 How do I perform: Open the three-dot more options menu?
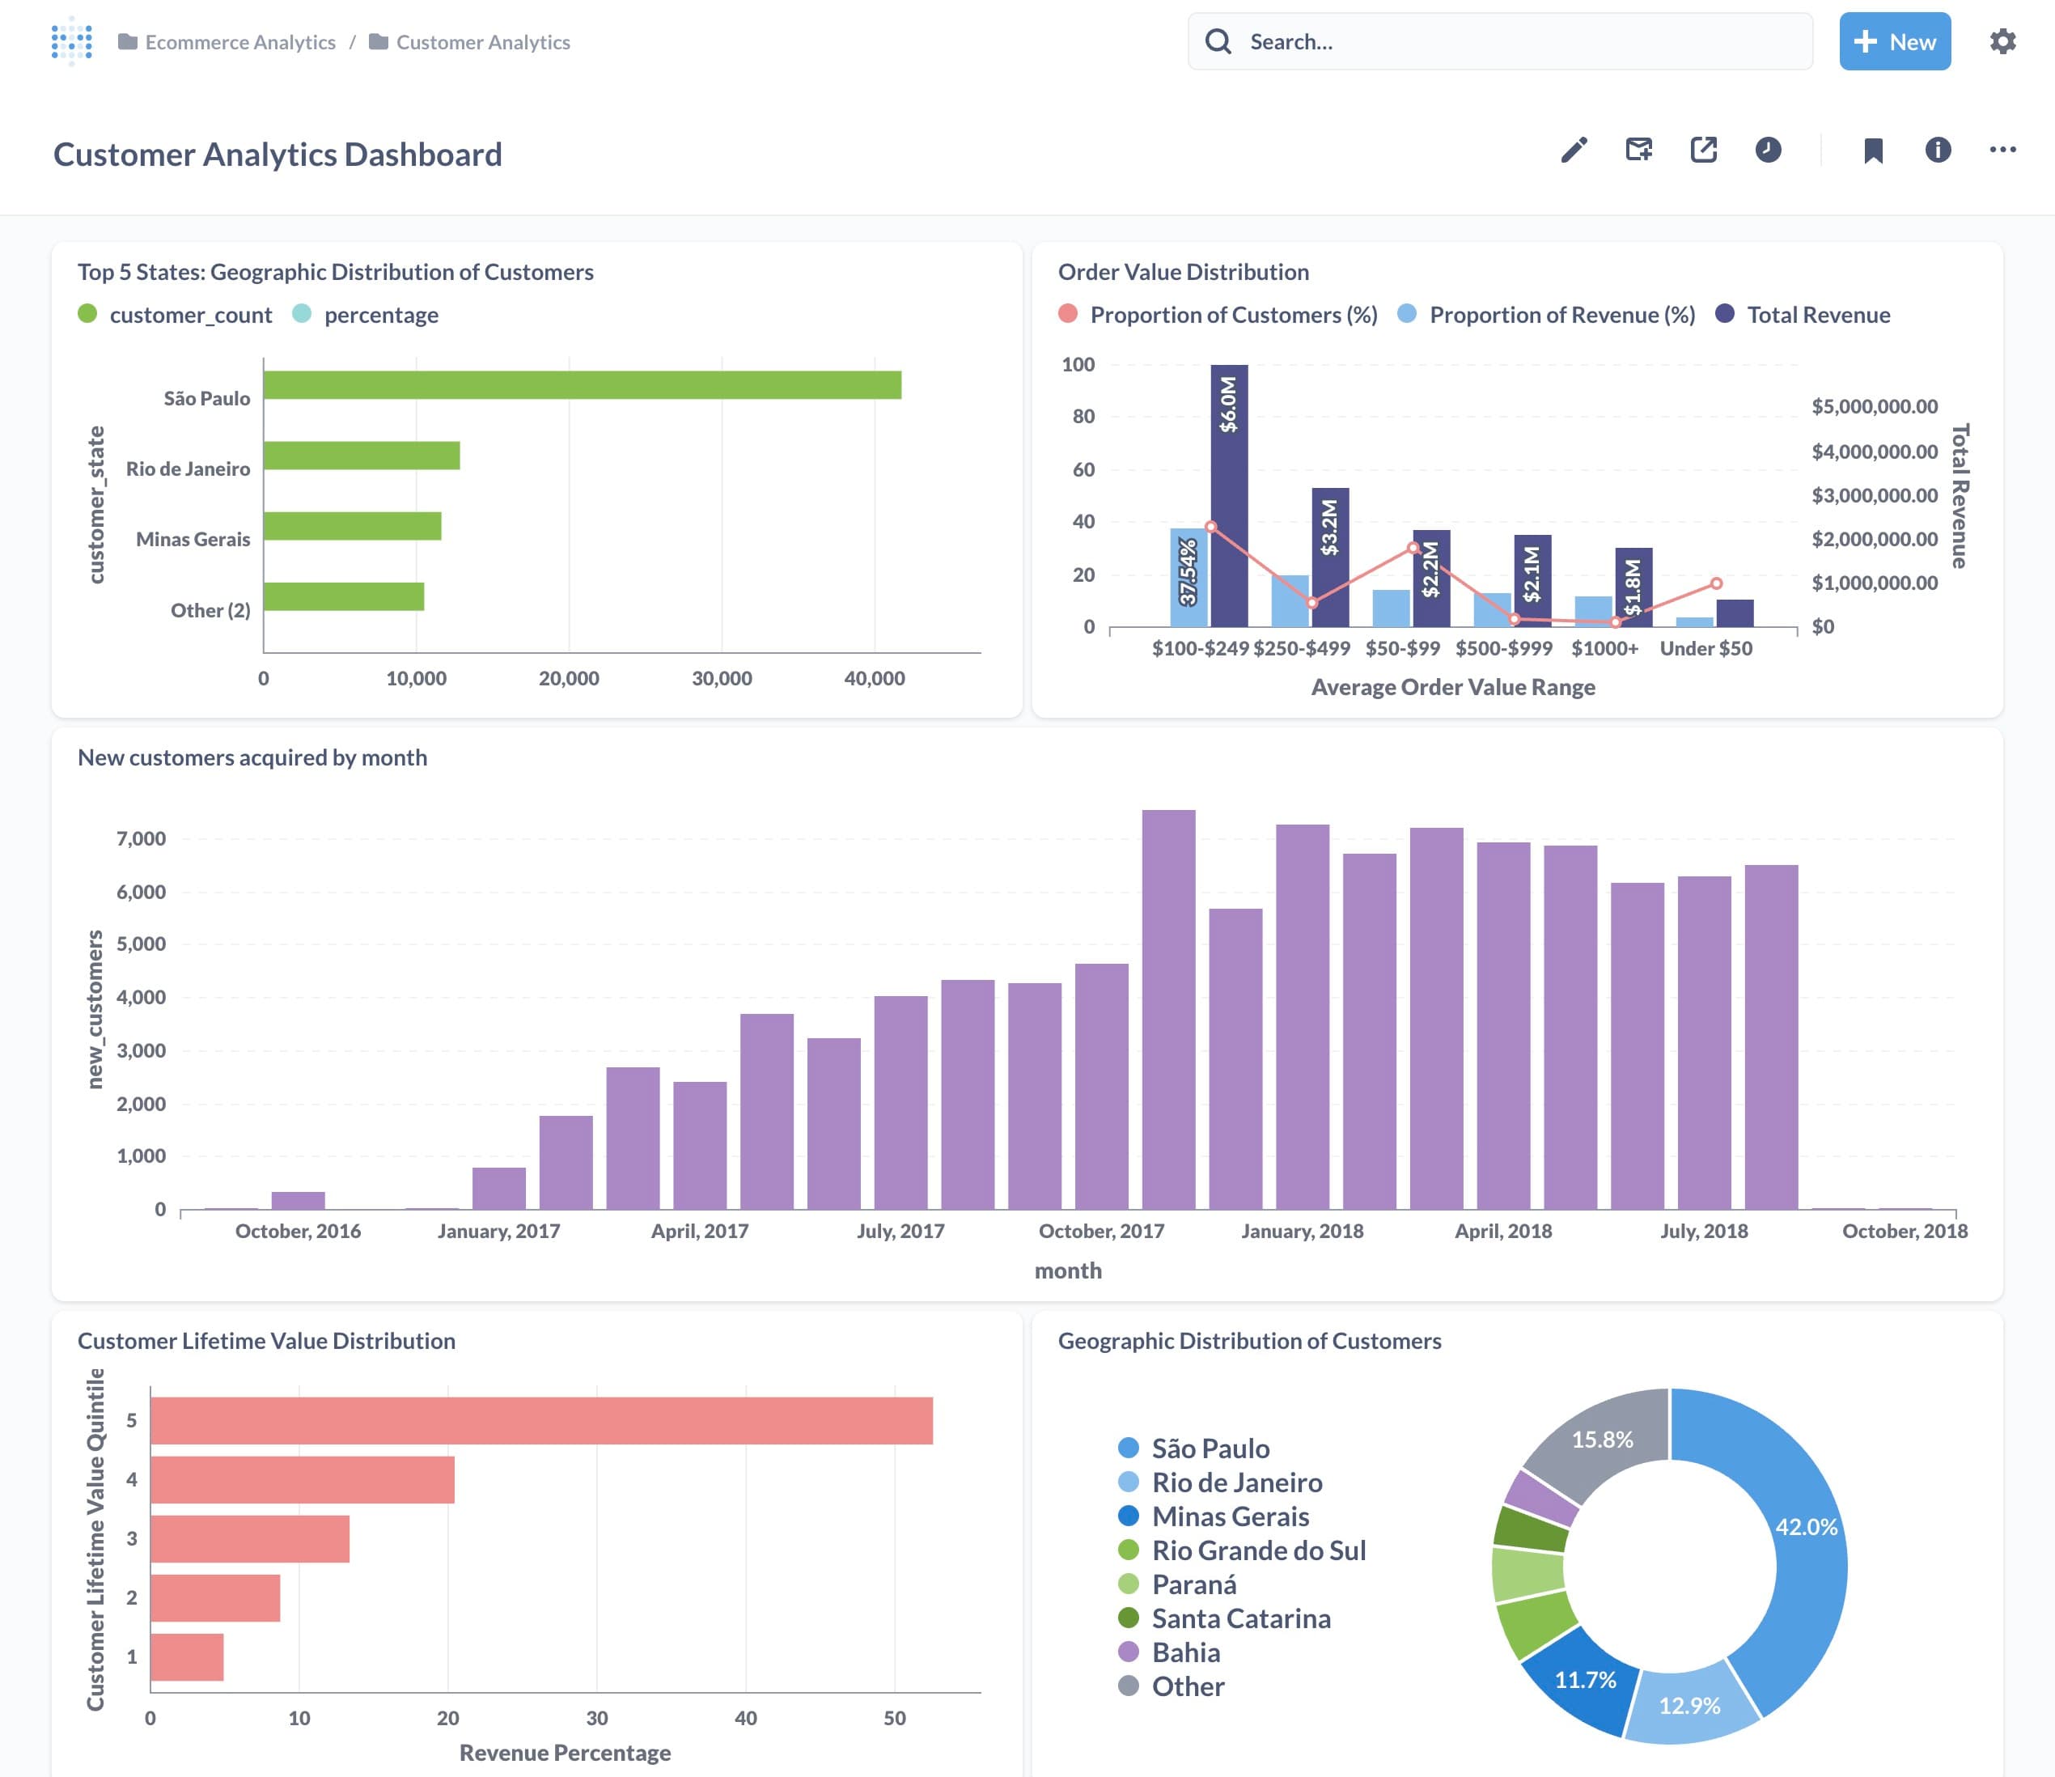[x=2002, y=150]
